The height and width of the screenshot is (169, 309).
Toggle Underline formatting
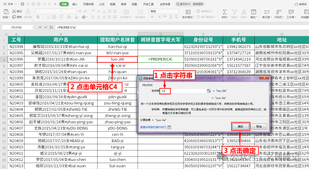(48, 17)
